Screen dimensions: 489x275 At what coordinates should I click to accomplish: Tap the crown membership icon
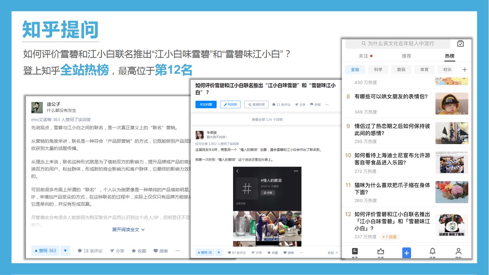click(x=381, y=252)
